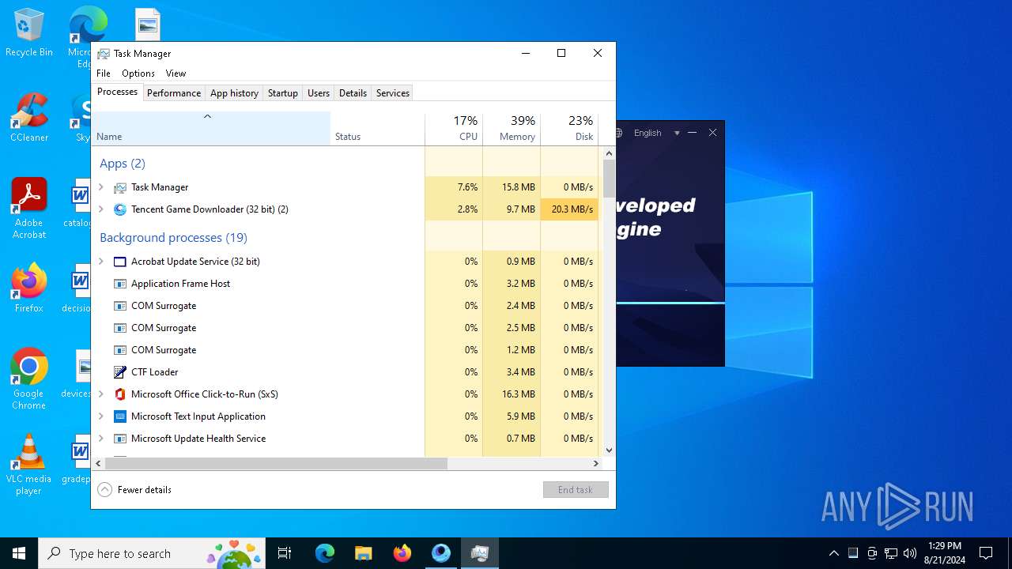1012x569 pixels.
Task: Switch to App history tab
Action: coord(234,93)
